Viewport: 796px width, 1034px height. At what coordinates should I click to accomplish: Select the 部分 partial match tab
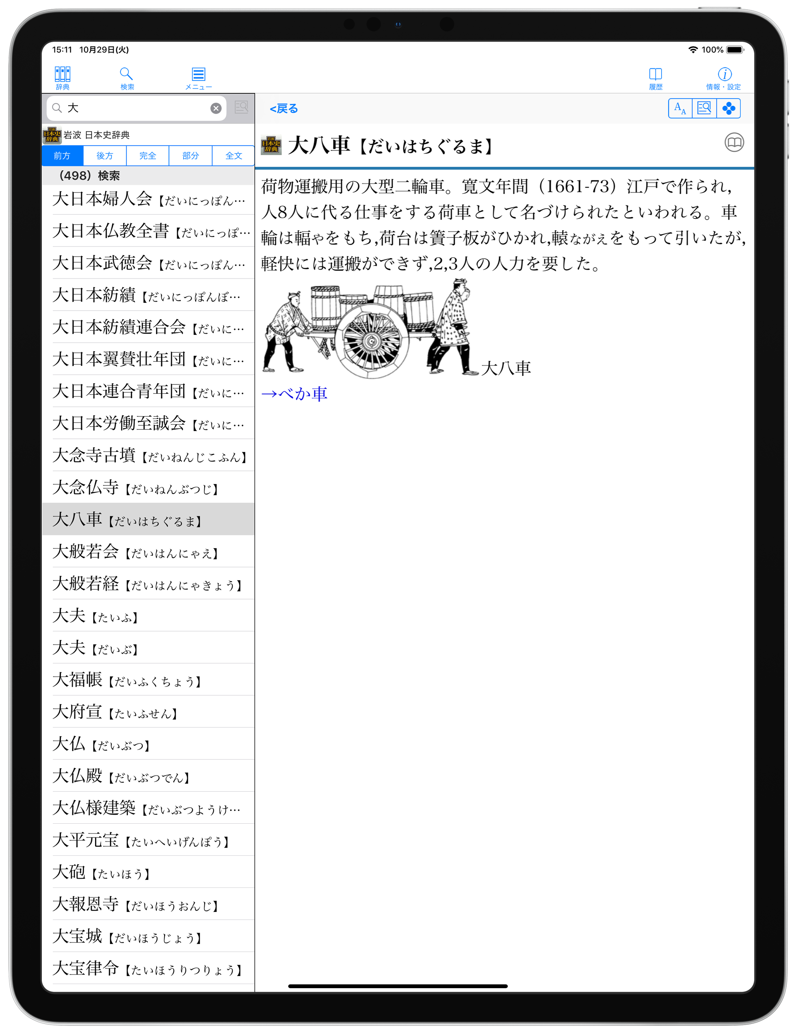point(190,156)
